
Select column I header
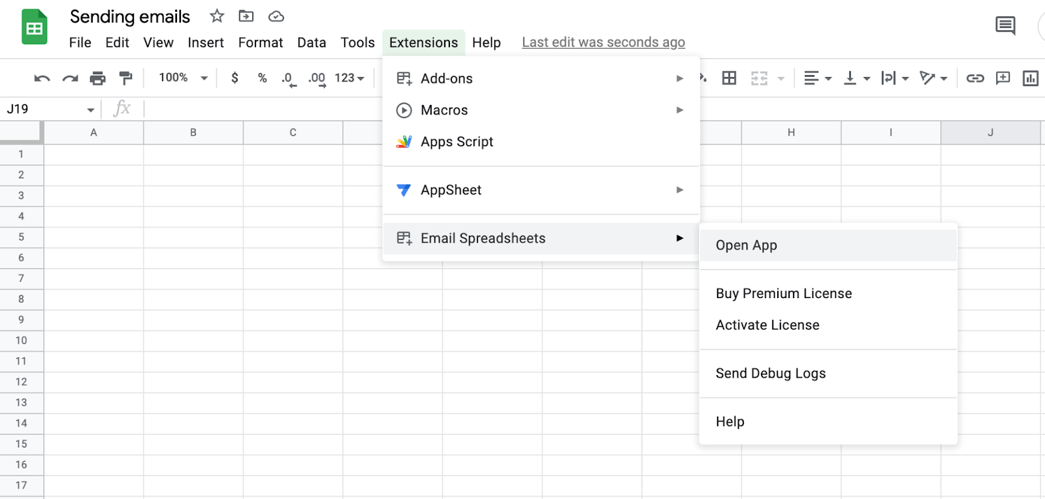pyautogui.click(x=891, y=132)
